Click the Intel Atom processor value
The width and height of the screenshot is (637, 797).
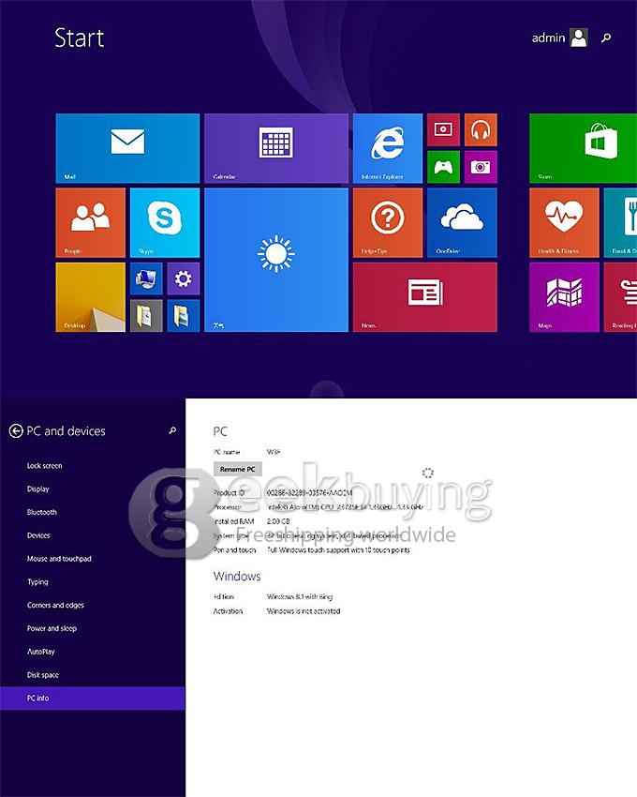[345, 507]
